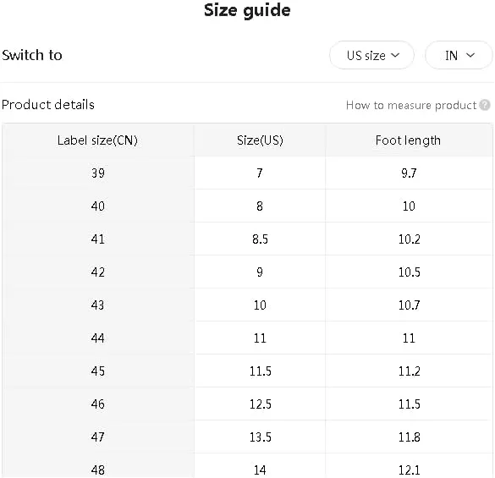
Task: Click US size 12.5 cell
Action: point(260,404)
